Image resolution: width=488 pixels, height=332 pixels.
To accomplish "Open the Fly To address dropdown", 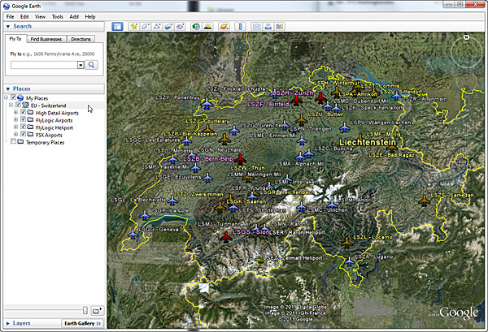I will pos(81,64).
